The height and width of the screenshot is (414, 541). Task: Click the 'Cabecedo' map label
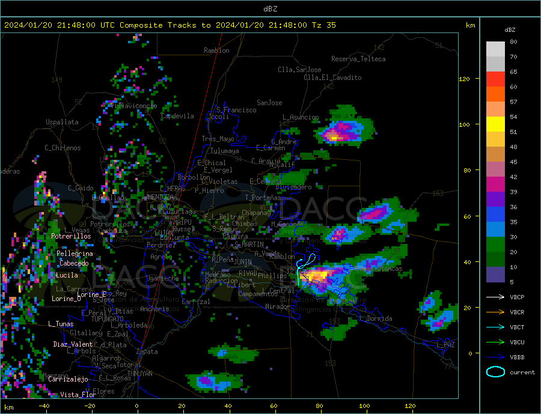point(74,263)
